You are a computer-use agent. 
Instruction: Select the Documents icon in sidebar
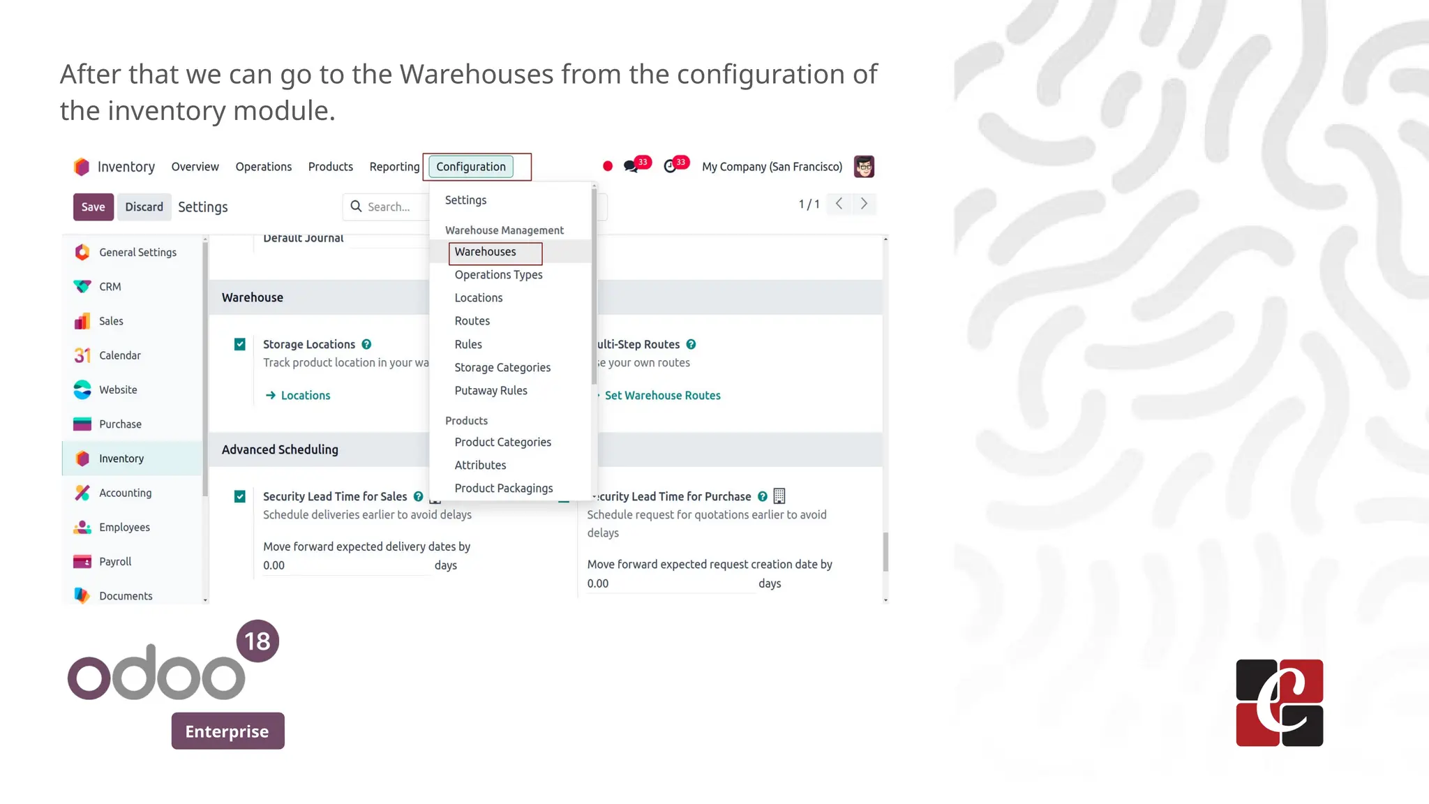pos(82,595)
